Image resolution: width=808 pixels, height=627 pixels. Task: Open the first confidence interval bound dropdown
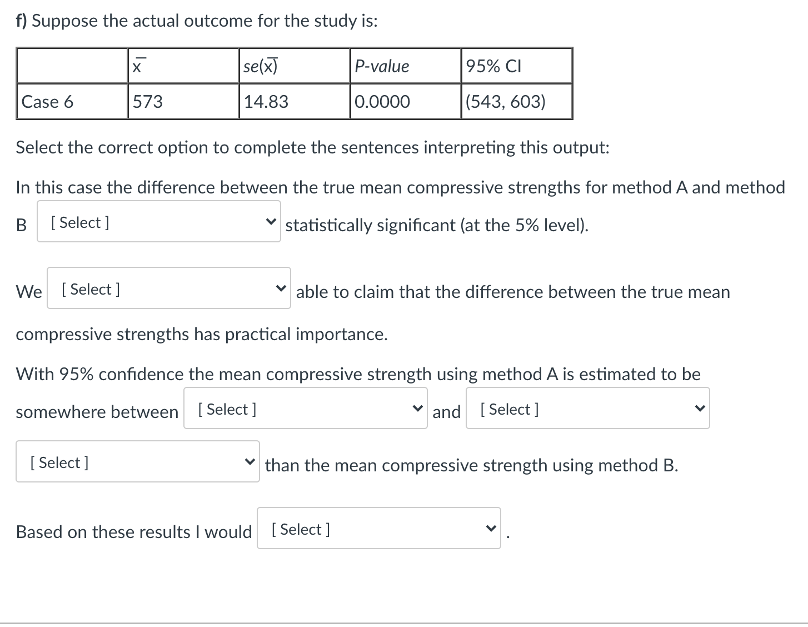tap(305, 408)
